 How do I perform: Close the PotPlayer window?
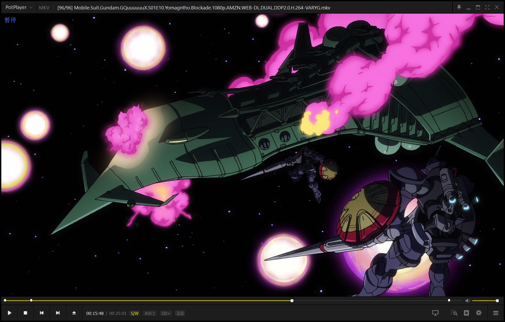tap(497, 7)
